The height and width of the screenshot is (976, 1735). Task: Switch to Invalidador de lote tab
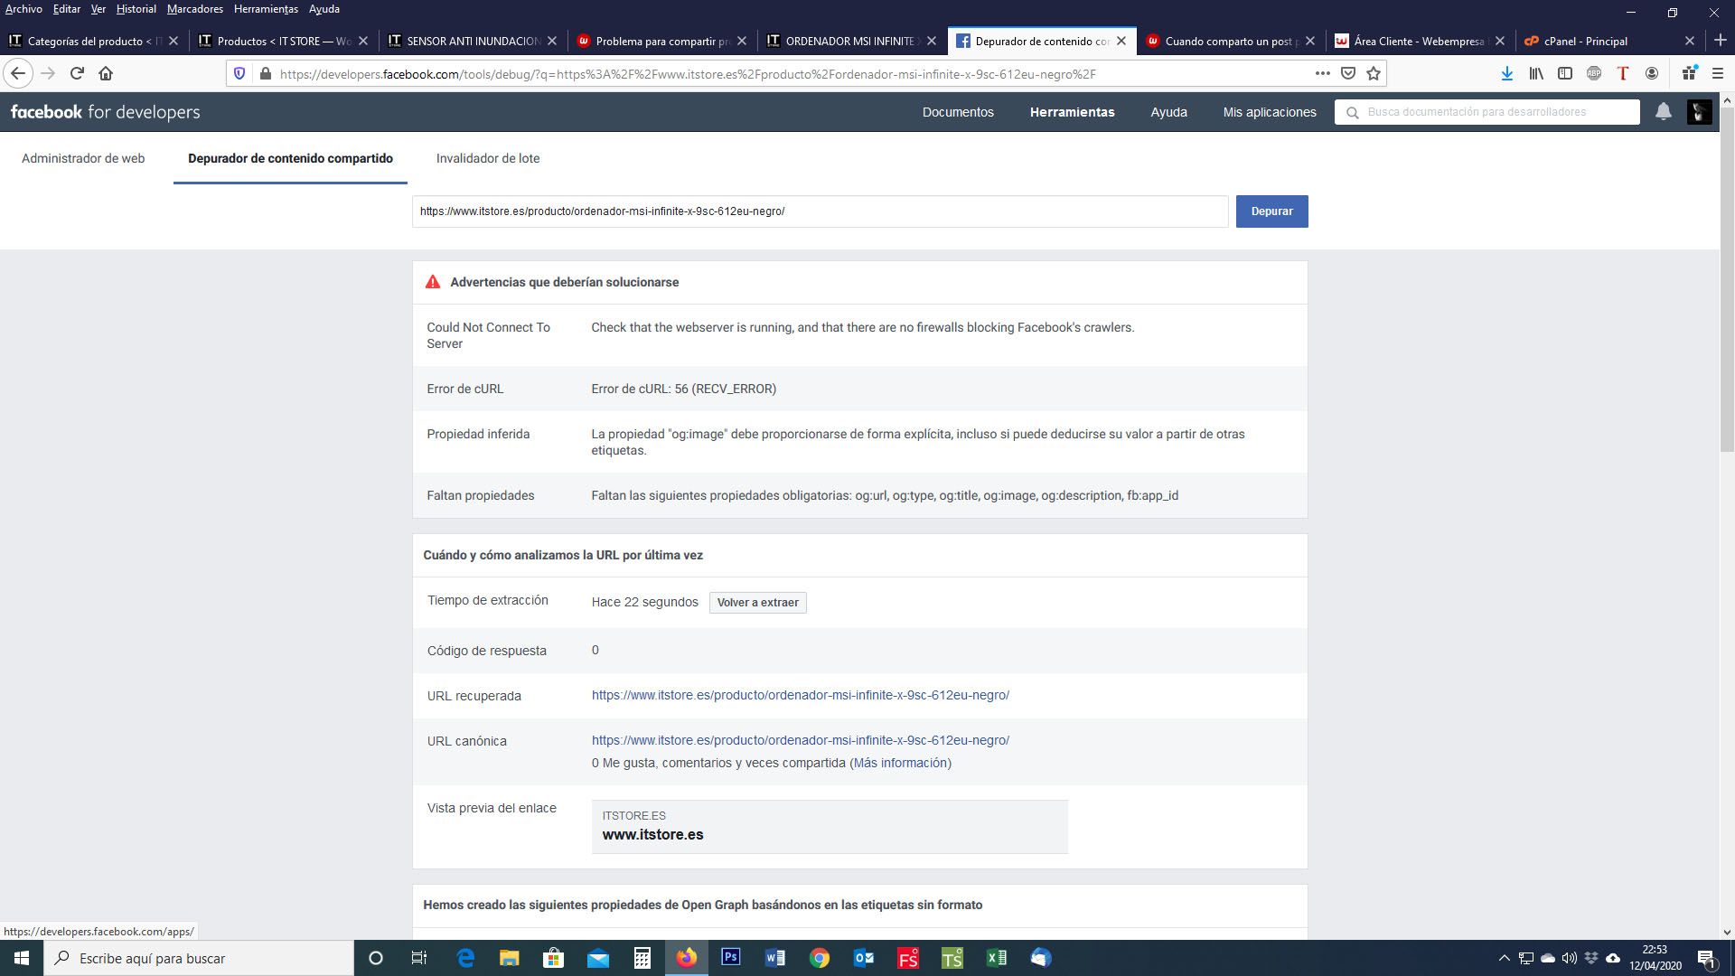pyautogui.click(x=488, y=158)
